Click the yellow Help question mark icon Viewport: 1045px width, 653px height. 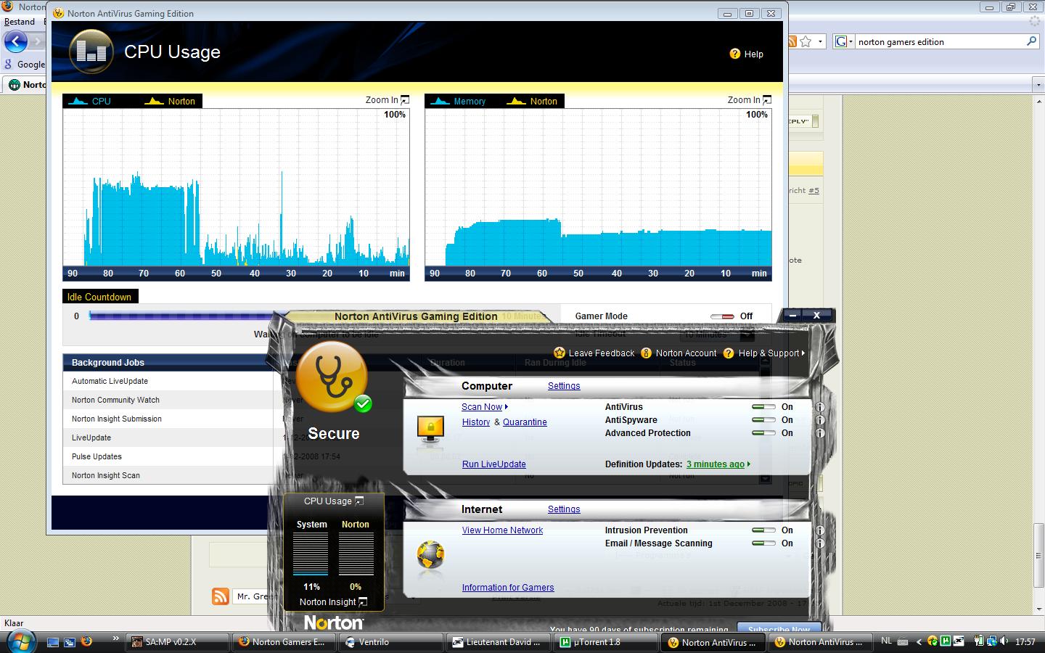point(734,54)
